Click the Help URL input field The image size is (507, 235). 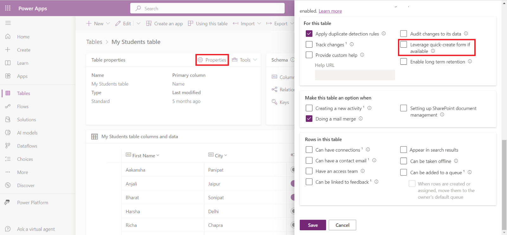coord(355,75)
